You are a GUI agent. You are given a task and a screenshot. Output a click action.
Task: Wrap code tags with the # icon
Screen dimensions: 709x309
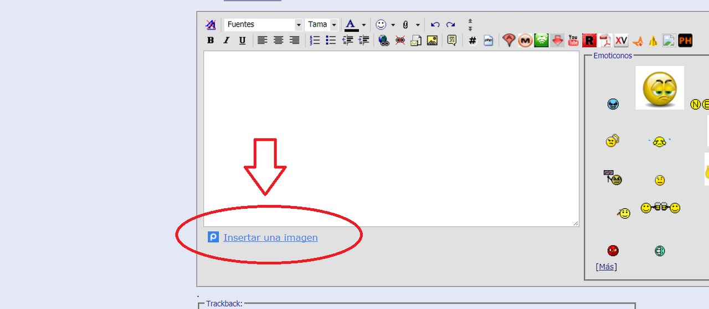click(472, 40)
